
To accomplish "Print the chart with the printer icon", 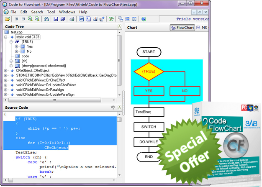I will click(72, 19).
